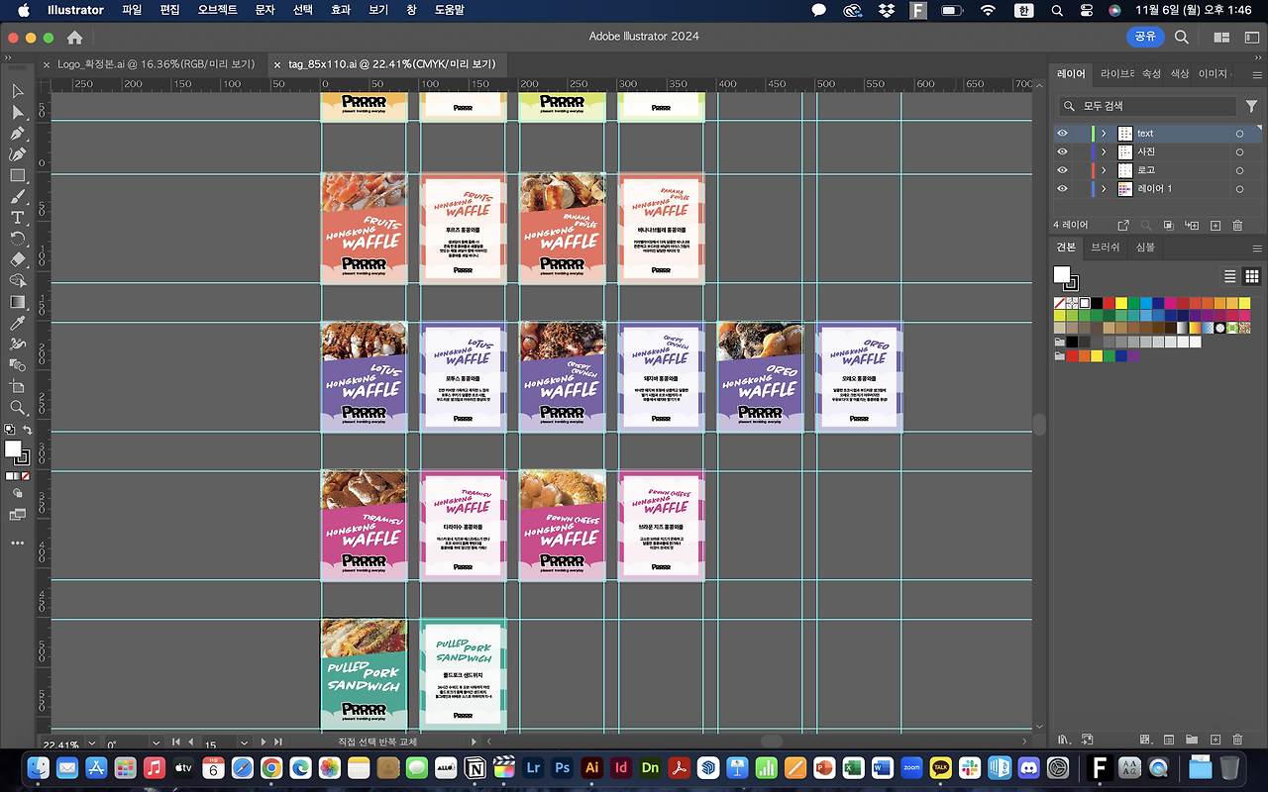Open the 오브젝트 menu
This screenshot has height=792, width=1268.
coord(218,10)
